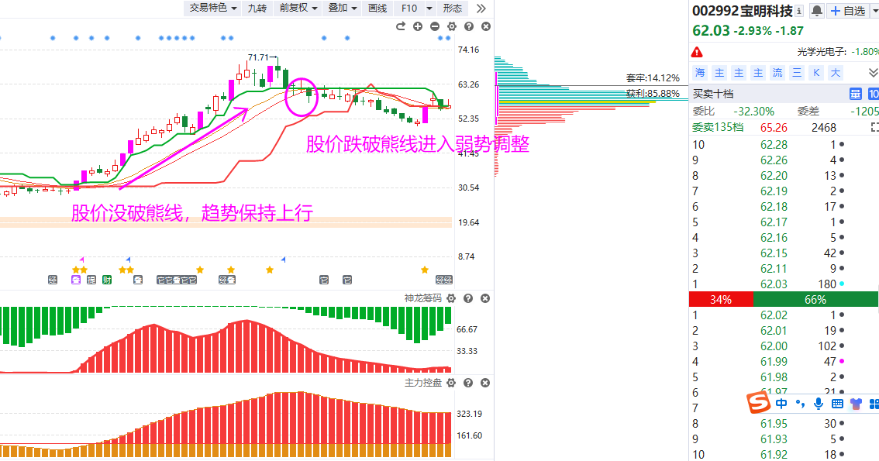Open help for the main chart indicator
Screen dimensions: 879x461
pos(469,26)
